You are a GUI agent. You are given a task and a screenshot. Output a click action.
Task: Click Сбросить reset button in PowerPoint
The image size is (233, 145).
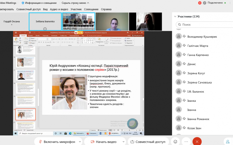pos(33,41)
